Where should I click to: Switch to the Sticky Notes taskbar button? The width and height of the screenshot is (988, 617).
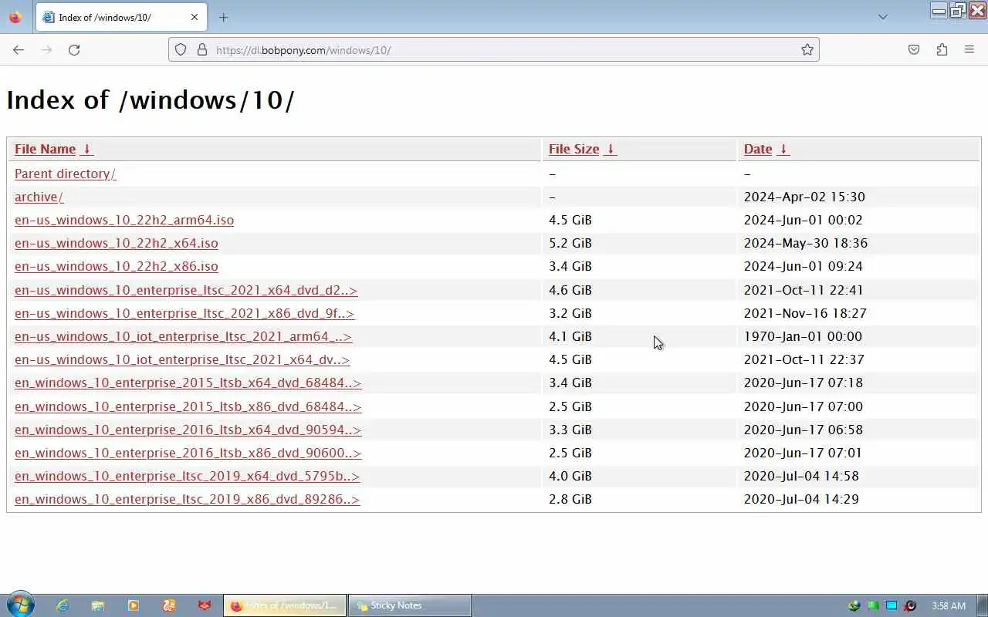tap(409, 605)
